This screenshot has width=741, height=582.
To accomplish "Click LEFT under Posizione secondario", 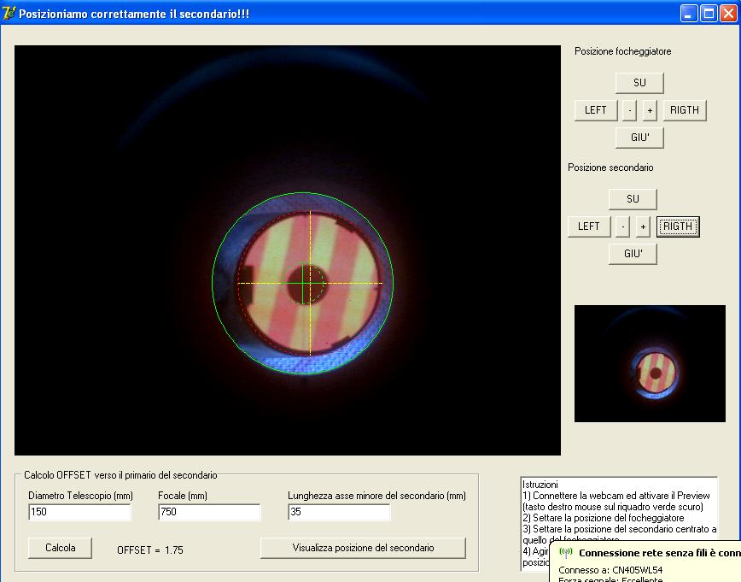I will tap(589, 226).
